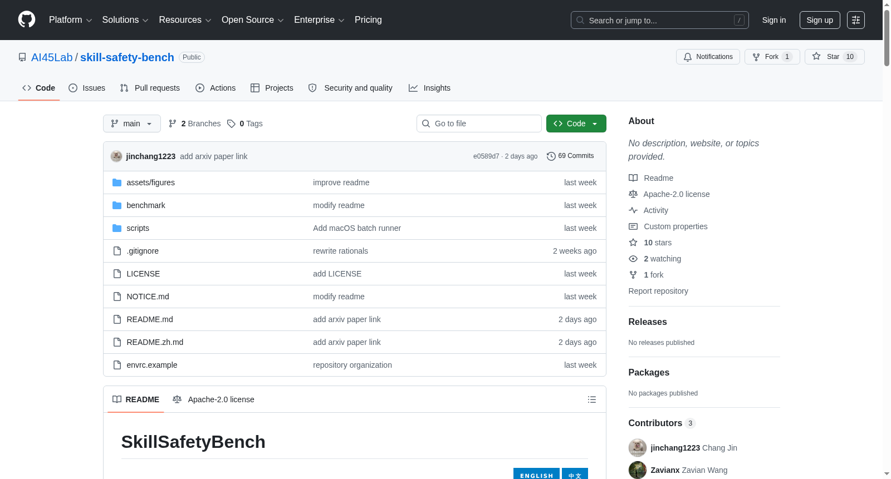Click the Sign in link
The height and width of the screenshot is (479, 891).
point(774,20)
